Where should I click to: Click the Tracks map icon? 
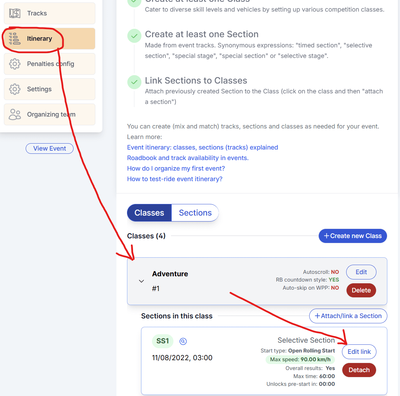click(x=15, y=13)
